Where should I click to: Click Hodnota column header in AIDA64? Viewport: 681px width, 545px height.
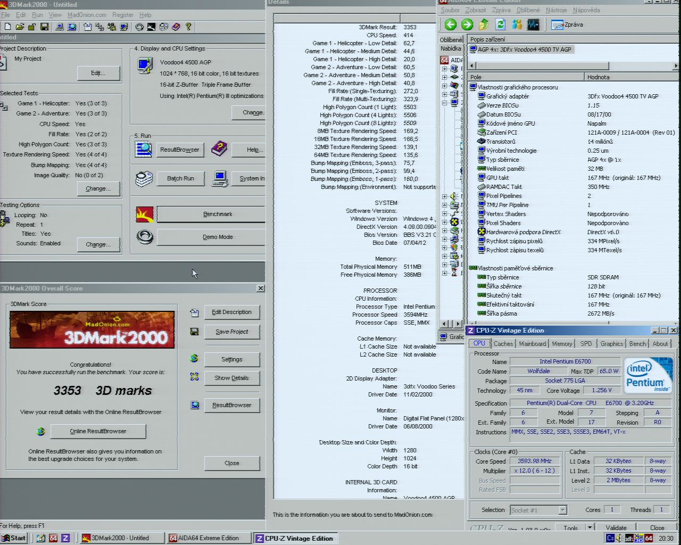point(632,77)
